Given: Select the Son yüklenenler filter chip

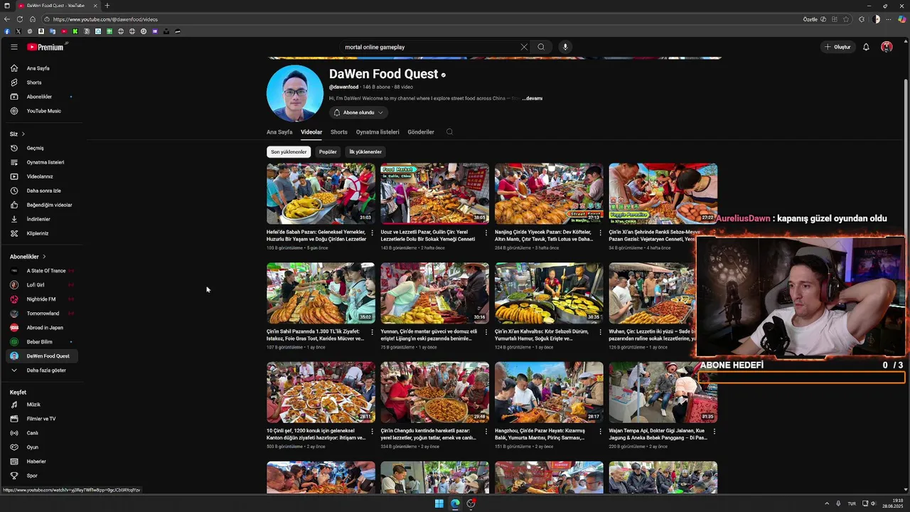Looking at the screenshot, I should point(289,151).
